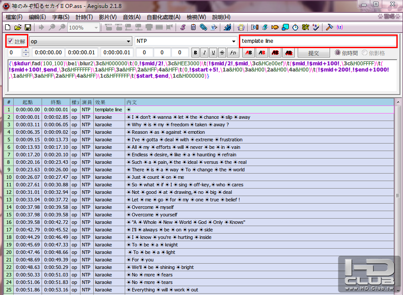The width and height of the screenshot is (403, 295).
Task: Select row with 'Endless desire, like a haunting refrain'
Action: [x=199, y=155]
